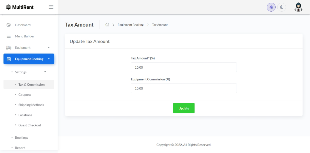Click the Equipment Booking calendar icon
Screen dimensions: 310x153
point(9,59)
